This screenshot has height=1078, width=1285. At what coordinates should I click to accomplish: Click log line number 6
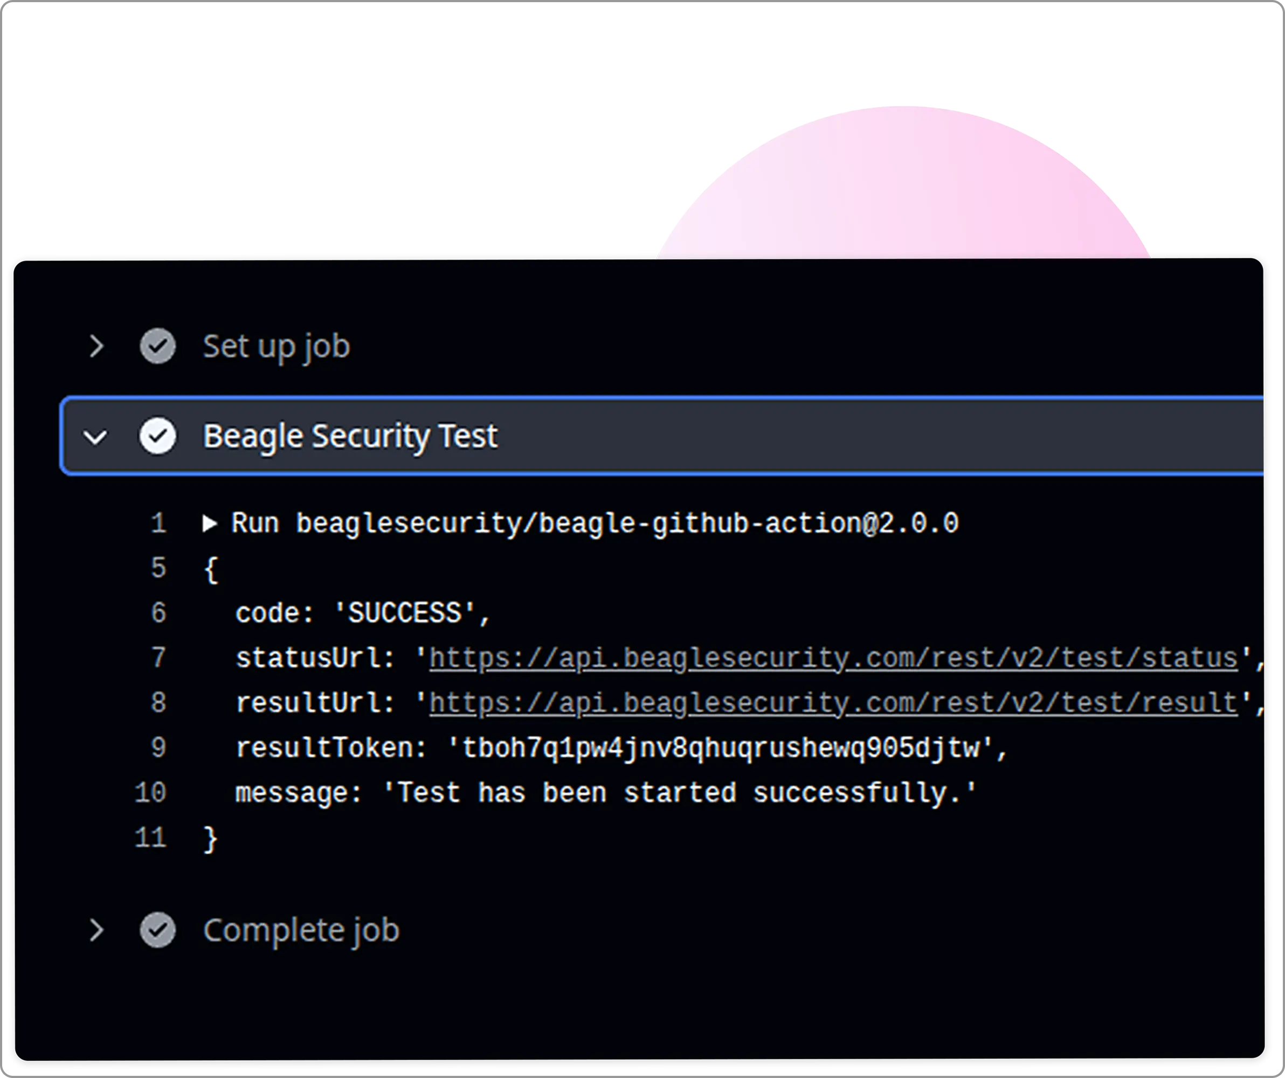coord(158,613)
